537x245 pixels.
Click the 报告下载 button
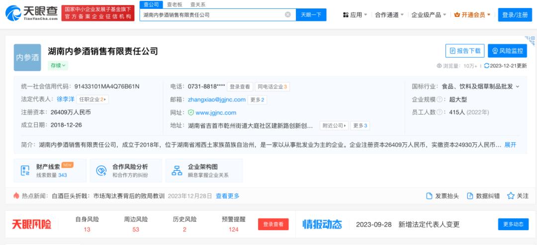pos(465,51)
